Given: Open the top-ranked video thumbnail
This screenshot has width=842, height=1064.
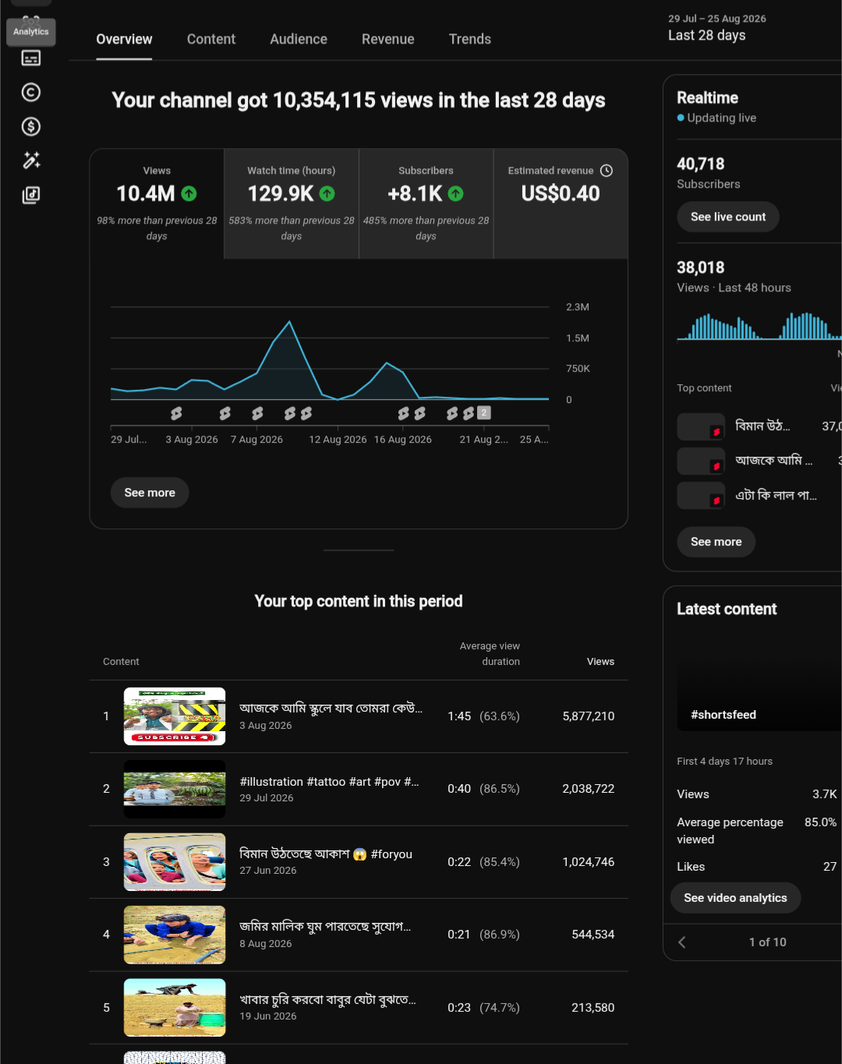Looking at the screenshot, I should 175,716.
